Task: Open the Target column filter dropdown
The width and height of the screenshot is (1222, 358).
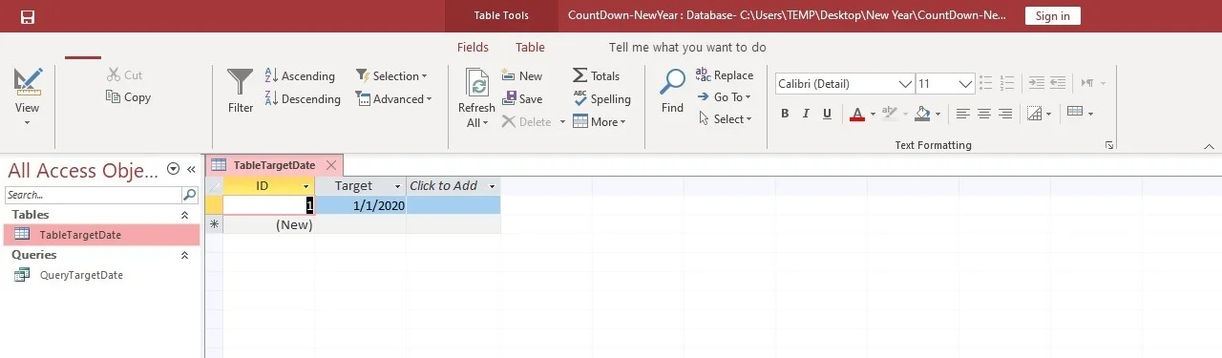Action: point(397,186)
